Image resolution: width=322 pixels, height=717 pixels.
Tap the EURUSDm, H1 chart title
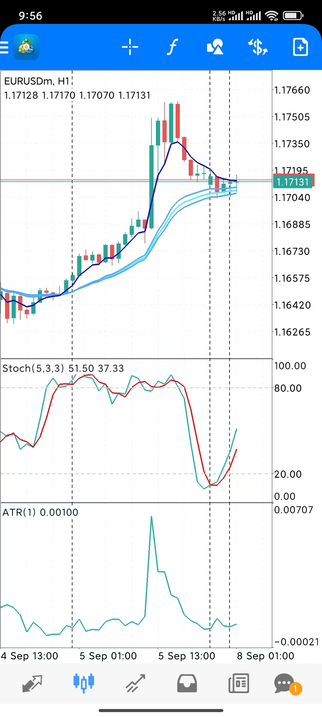pyautogui.click(x=37, y=81)
